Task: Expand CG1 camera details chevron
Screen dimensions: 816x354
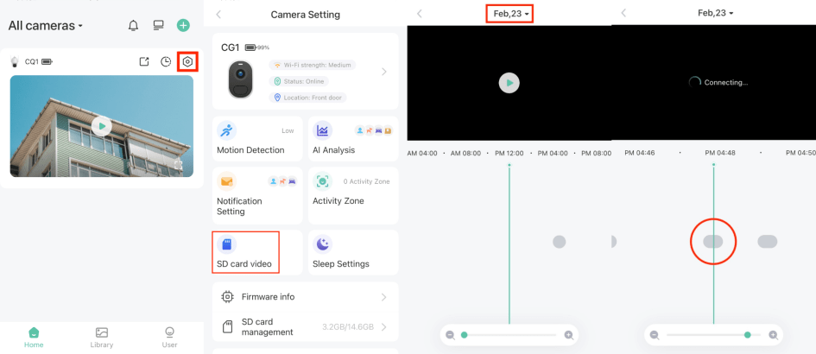Action: coord(384,73)
